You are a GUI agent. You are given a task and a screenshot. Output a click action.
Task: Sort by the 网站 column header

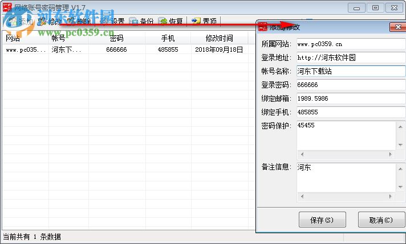(25, 38)
